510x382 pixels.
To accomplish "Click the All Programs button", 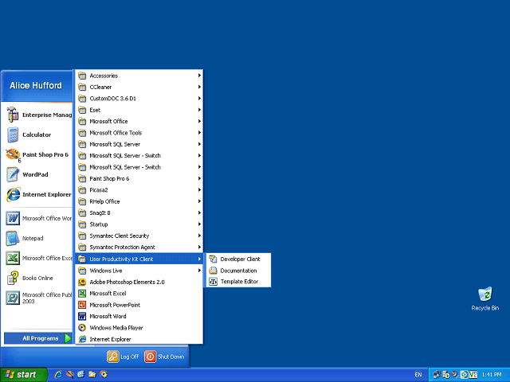I will point(38,338).
